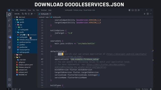This screenshot has width=161, height=90.
Task: Click the VS Code logo icon
Action: pyautogui.click(x=9, y=10)
